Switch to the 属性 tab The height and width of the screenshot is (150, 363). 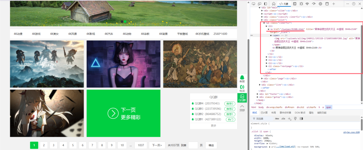[311, 113]
